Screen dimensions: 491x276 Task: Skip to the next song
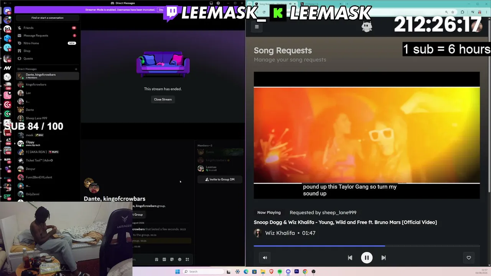(384, 258)
